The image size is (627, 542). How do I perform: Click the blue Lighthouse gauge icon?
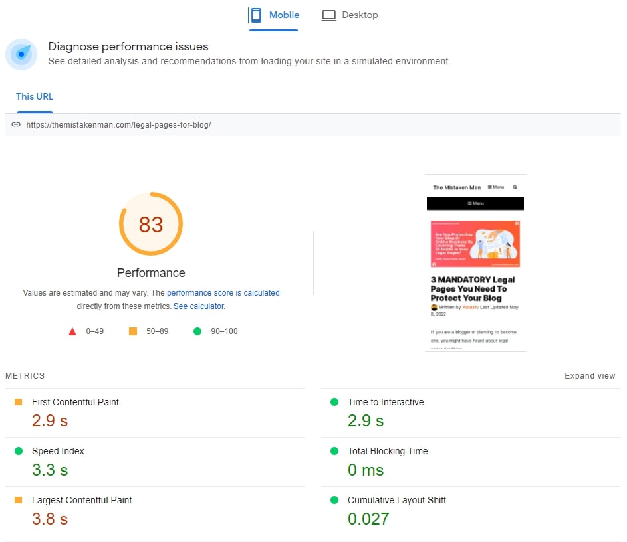(x=21, y=54)
